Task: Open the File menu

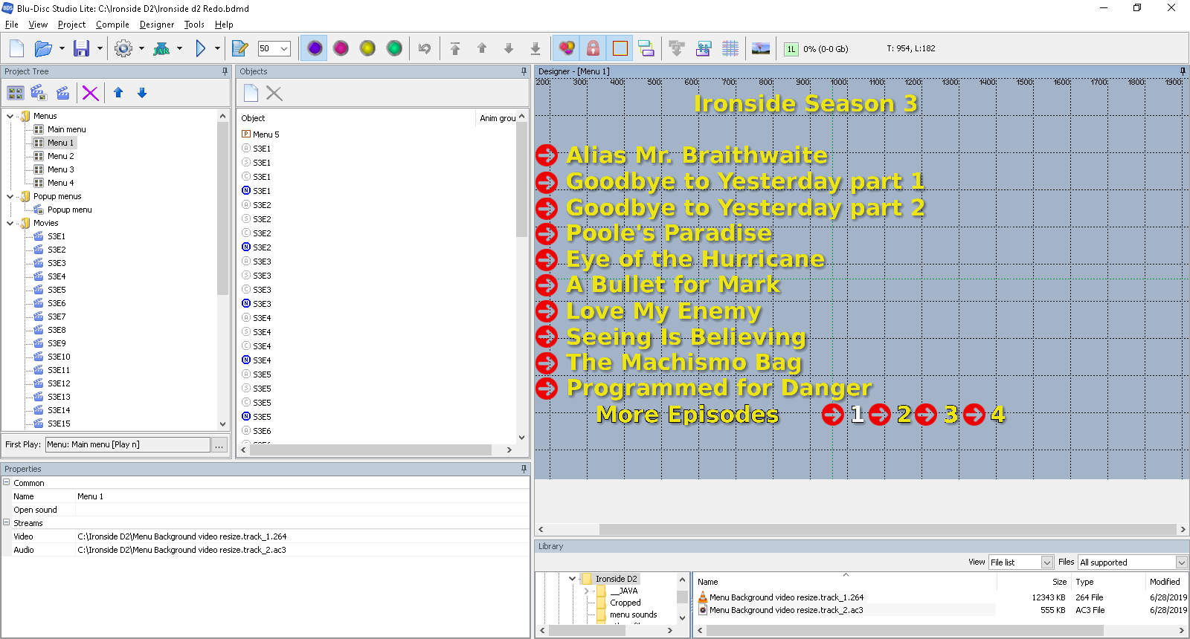Action: (12, 25)
